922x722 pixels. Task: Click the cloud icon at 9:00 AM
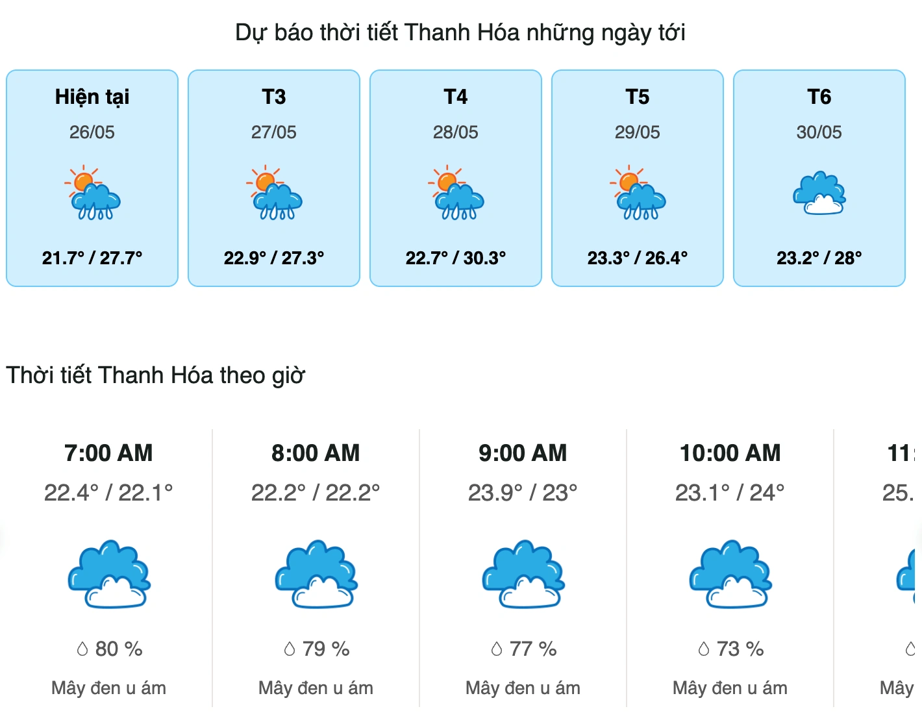(x=523, y=574)
